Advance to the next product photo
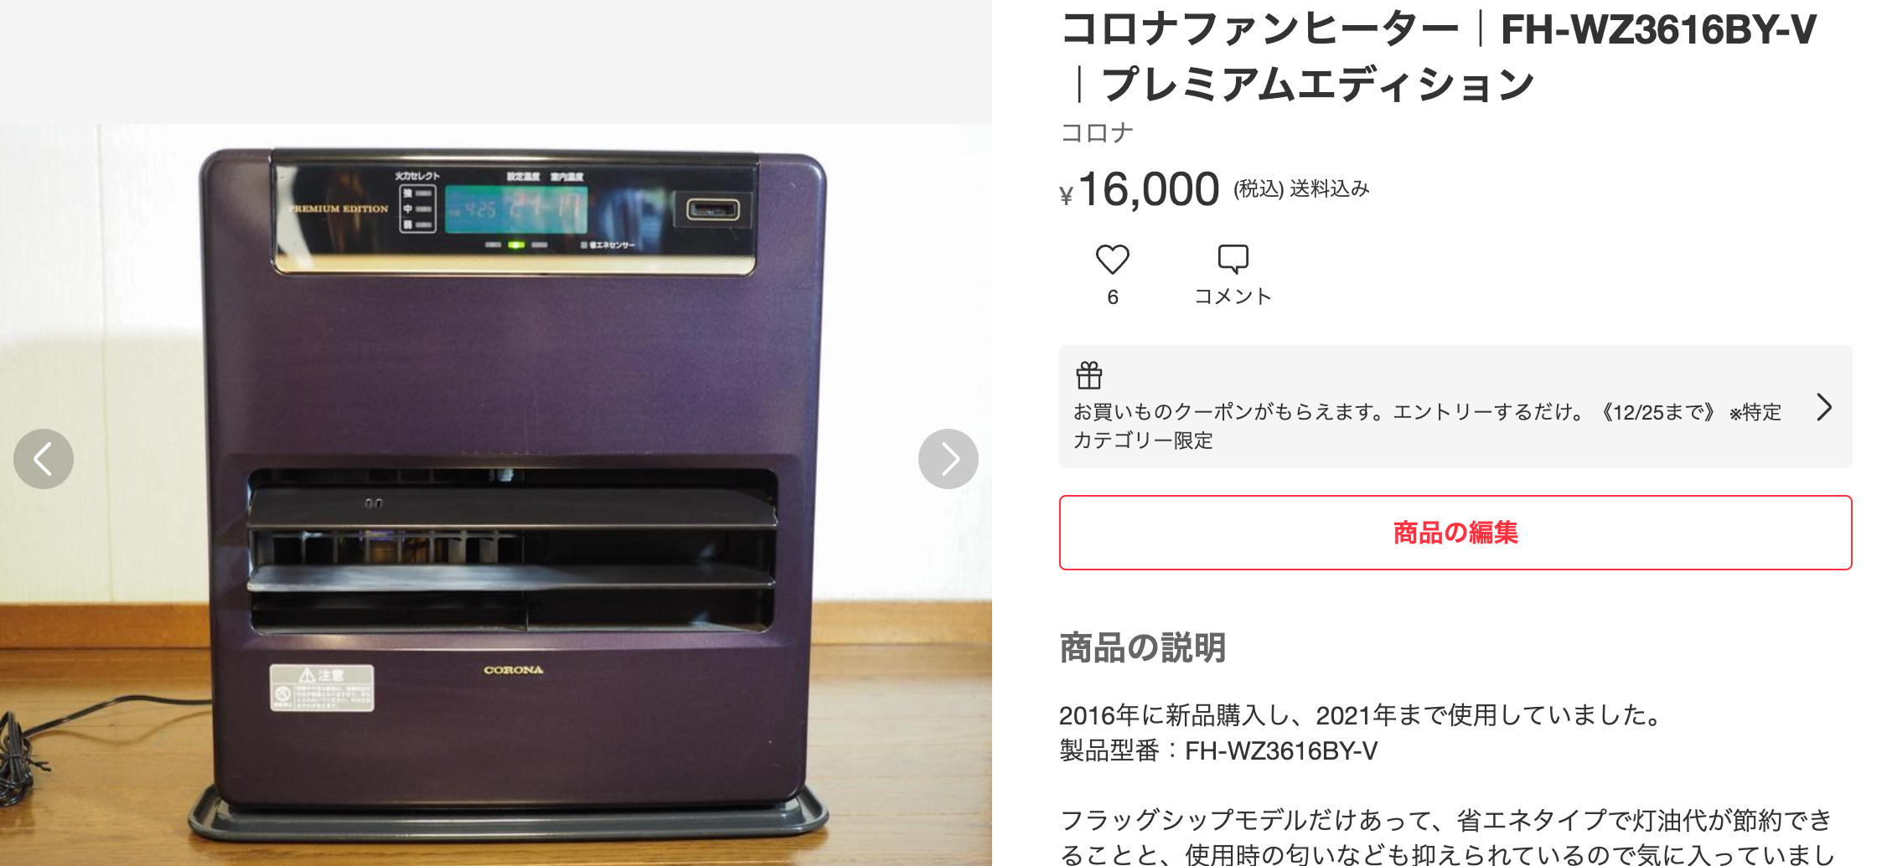Image resolution: width=1892 pixels, height=866 pixels. 949,459
